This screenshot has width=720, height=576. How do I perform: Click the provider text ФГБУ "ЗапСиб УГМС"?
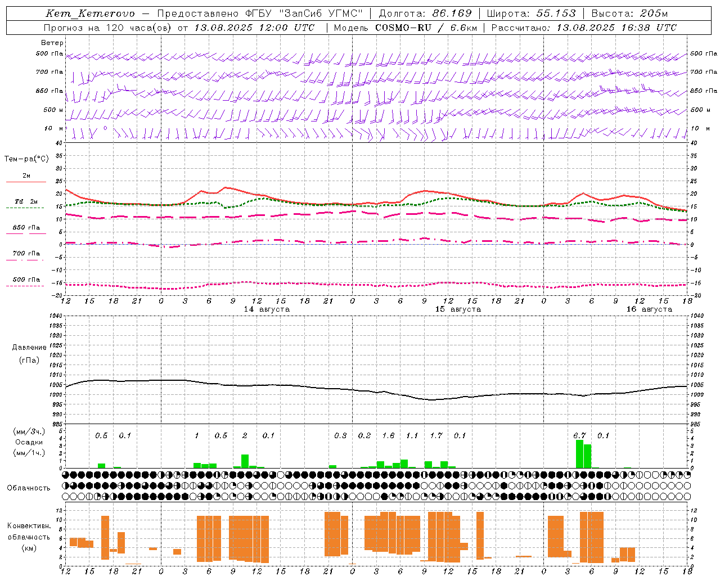(304, 13)
